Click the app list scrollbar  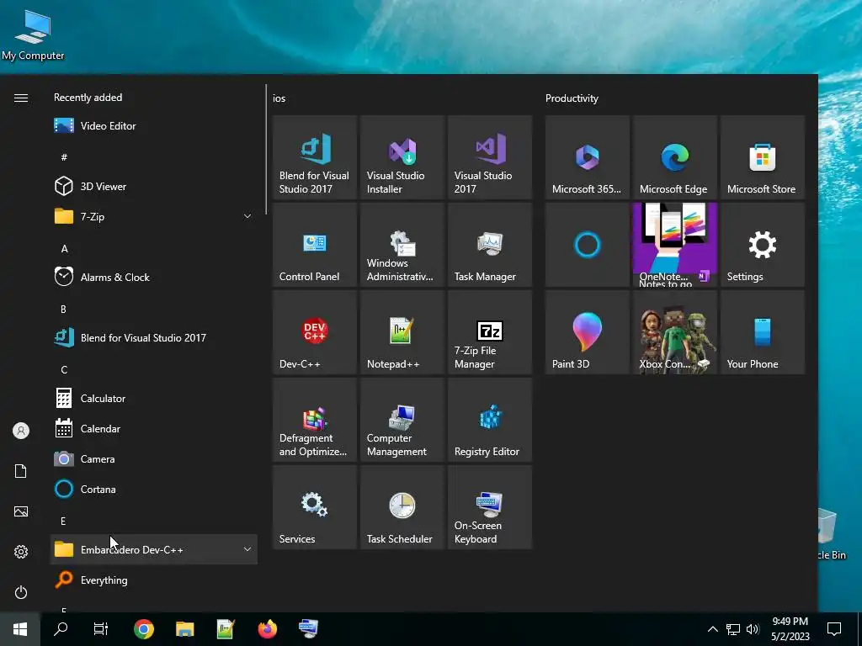coord(266,150)
